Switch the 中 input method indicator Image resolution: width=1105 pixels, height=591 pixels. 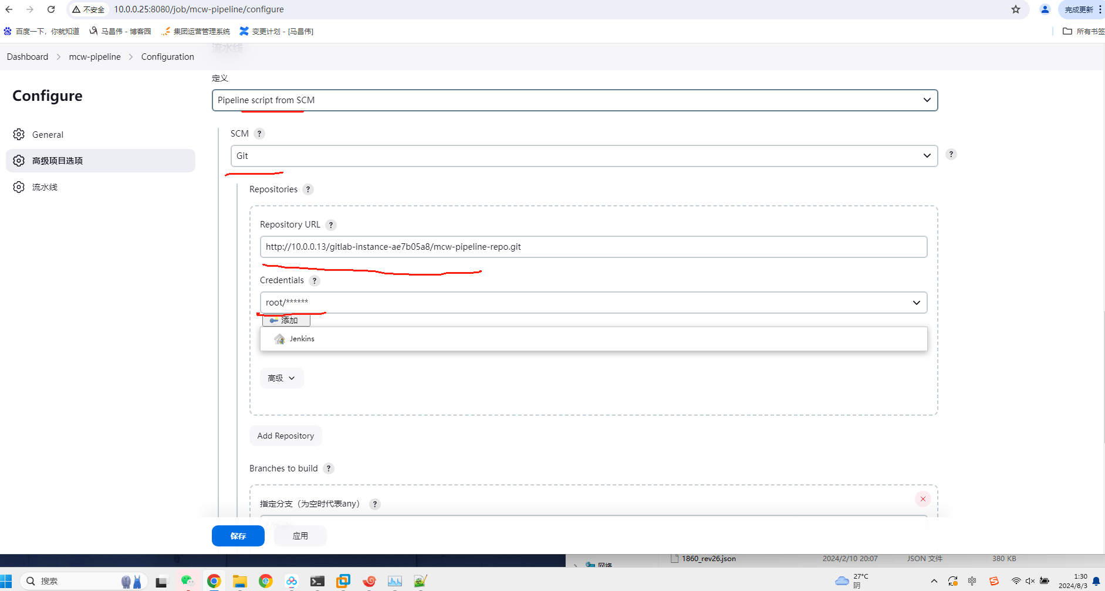[x=972, y=581]
